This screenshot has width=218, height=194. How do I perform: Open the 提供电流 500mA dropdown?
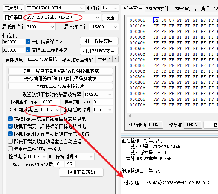coord(37,156)
